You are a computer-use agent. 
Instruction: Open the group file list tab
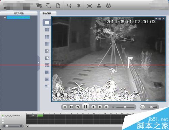point(19,13)
